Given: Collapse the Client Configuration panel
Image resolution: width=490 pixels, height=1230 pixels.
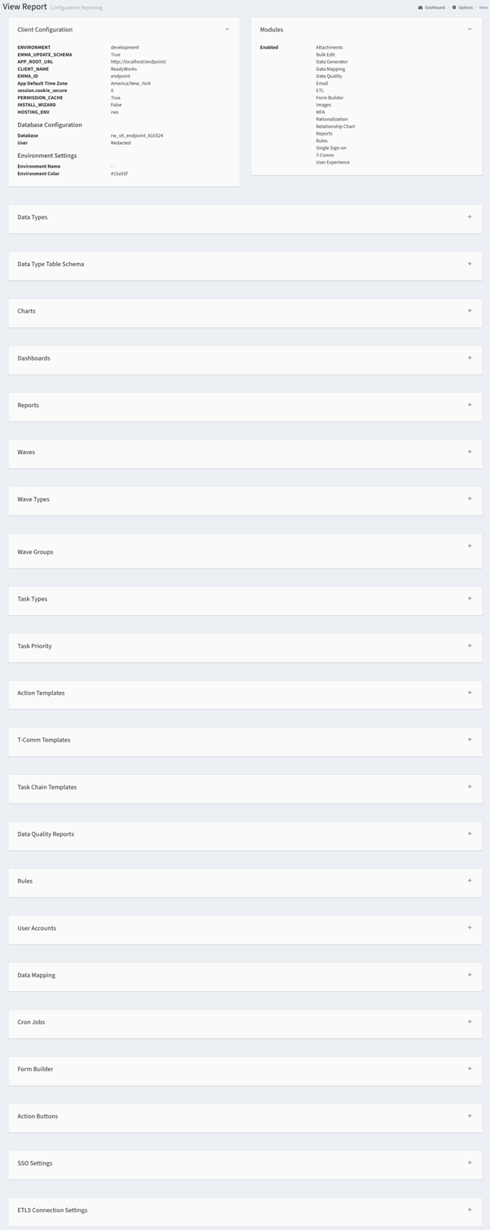Looking at the screenshot, I should click(x=227, y=29).
